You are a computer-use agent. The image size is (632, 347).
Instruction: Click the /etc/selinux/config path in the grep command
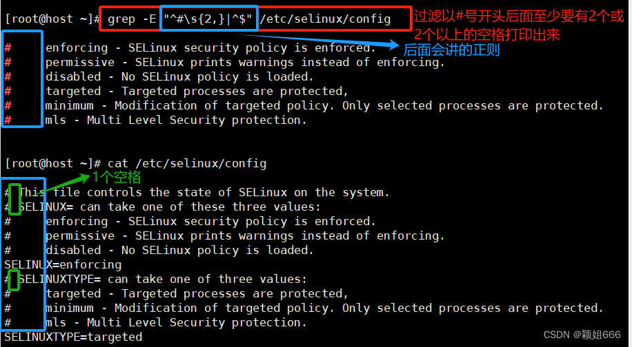click(x=325, y=19)
